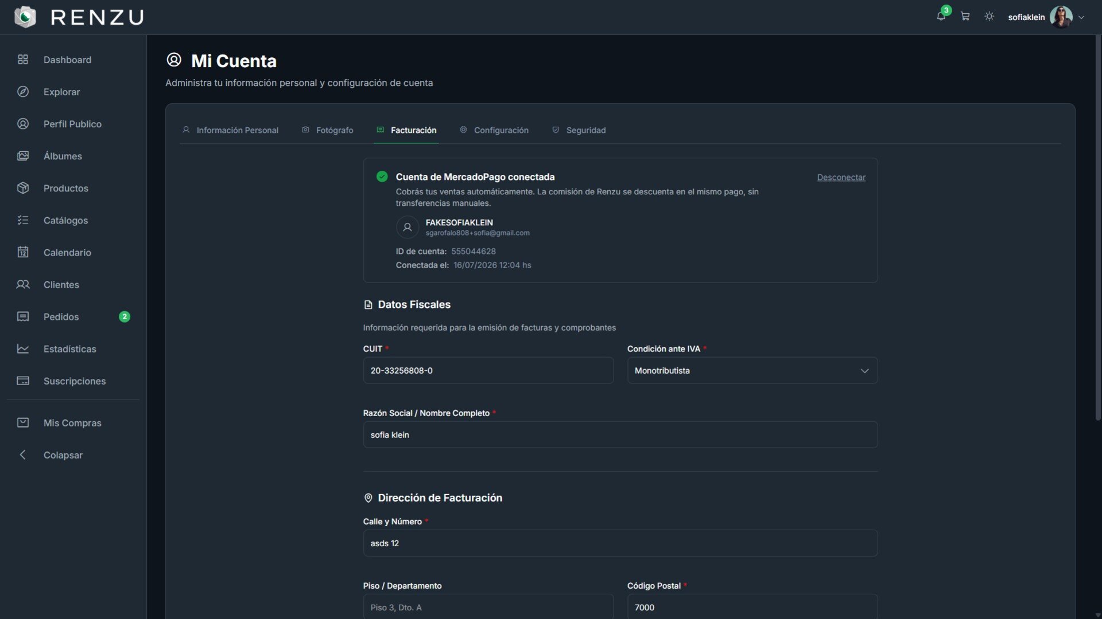This screenshot has height=619, width=1102.
Task: Click the Código Postal field
Action: [752, 607]
